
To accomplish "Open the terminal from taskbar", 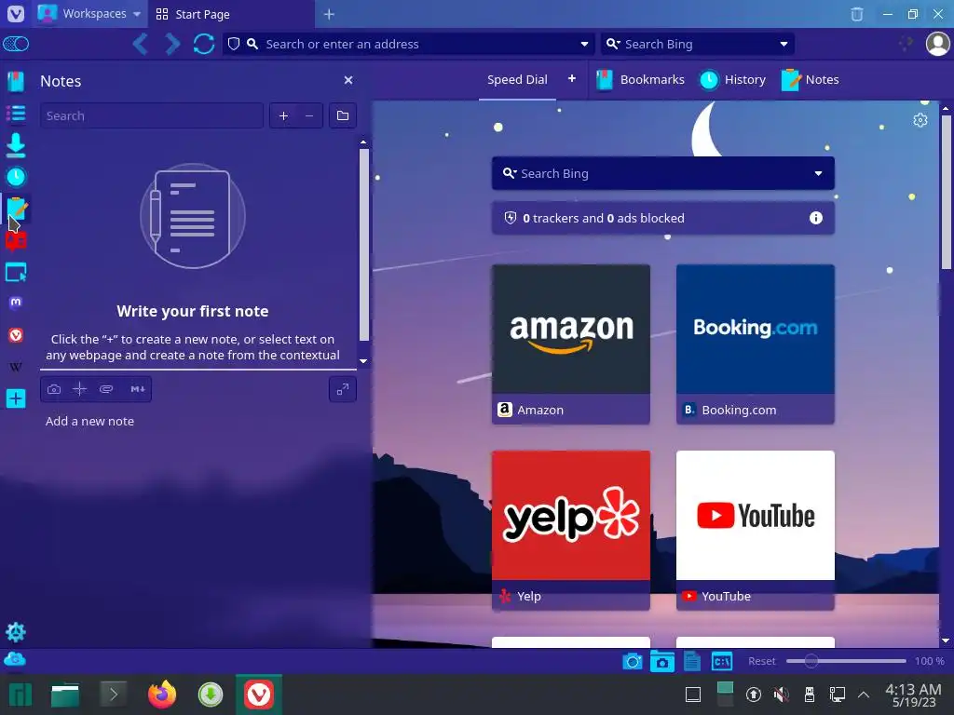I will point(113,695).
